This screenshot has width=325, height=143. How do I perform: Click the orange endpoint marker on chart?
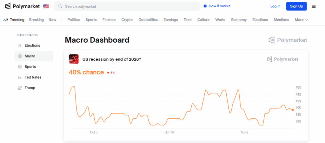tap(293, 110)
